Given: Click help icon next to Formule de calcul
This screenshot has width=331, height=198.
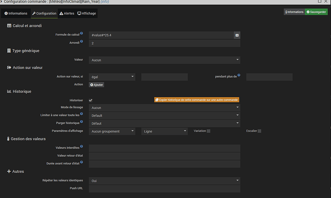Looking at the screenshot, I should click(82, 34).
